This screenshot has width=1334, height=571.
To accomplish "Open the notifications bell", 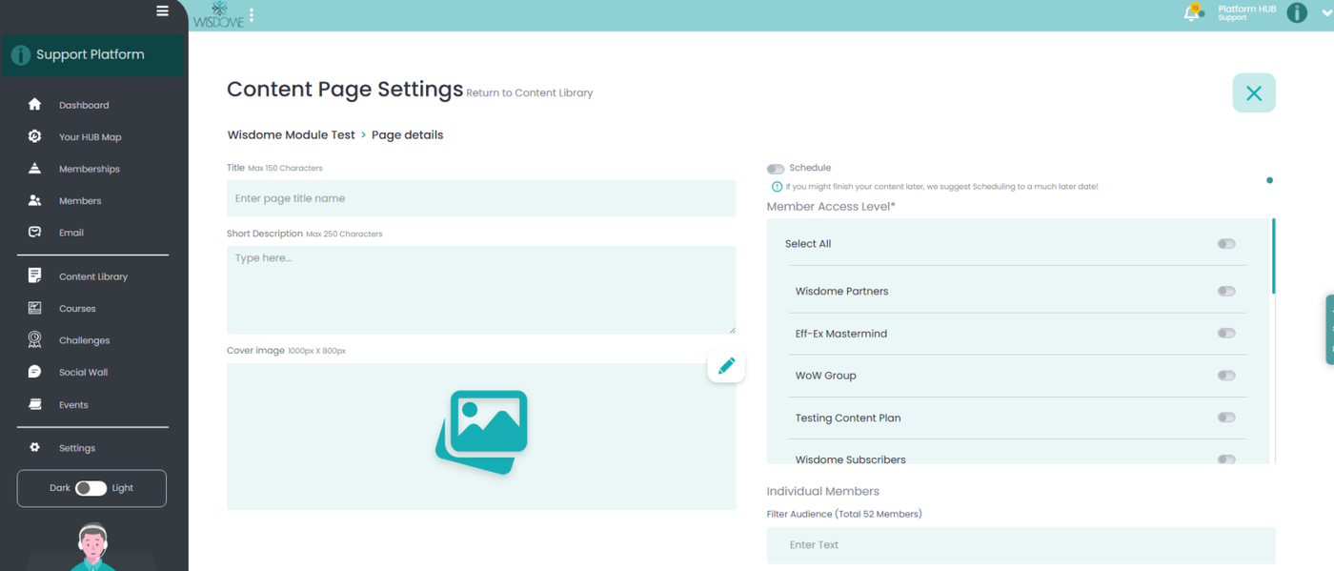I will tap(1192, 12).
